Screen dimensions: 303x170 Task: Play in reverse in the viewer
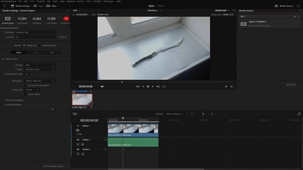(x=143, y=86)
